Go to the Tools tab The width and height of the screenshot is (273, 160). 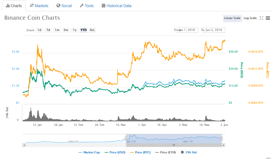(x=86, y=6)
